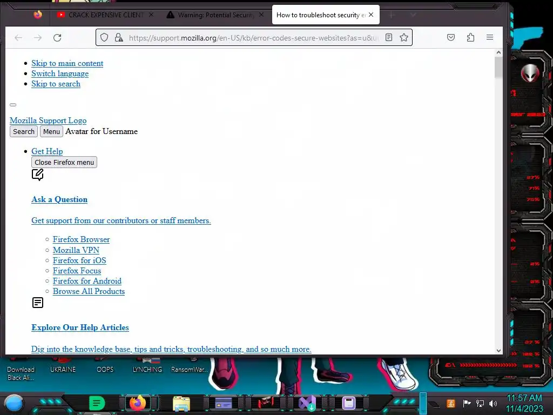Select the How to troubleshoot security tab
553x415 pixels.
coord(321,15)
